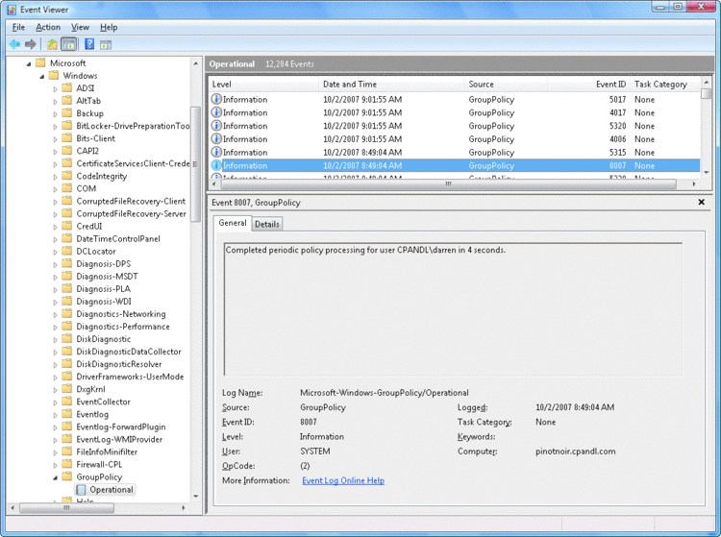Expand the EventCollector tree node
Viewport: 721px width, 537px height.
(56, 402)
